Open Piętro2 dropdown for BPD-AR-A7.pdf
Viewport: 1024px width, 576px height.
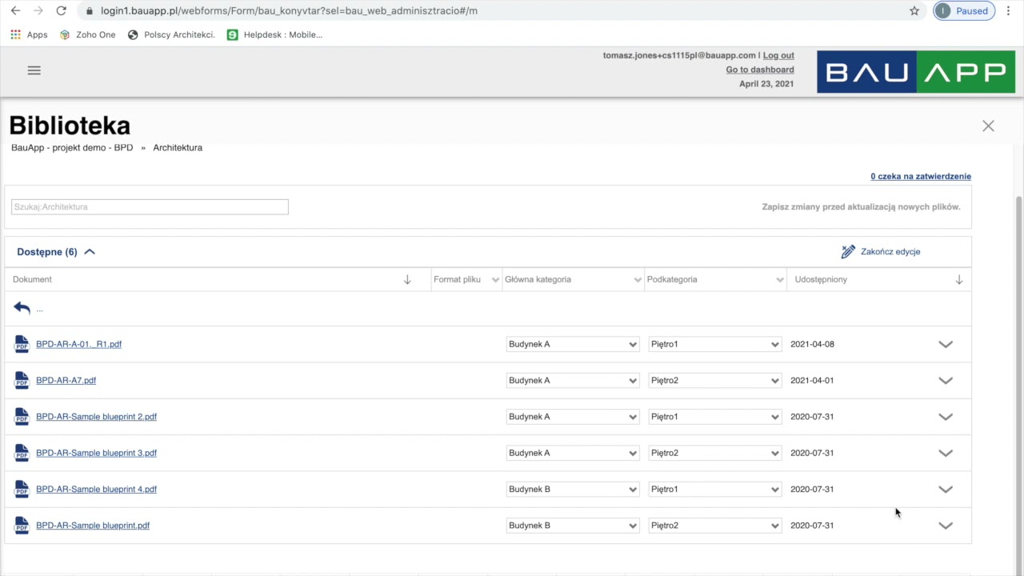coord(715,381)
